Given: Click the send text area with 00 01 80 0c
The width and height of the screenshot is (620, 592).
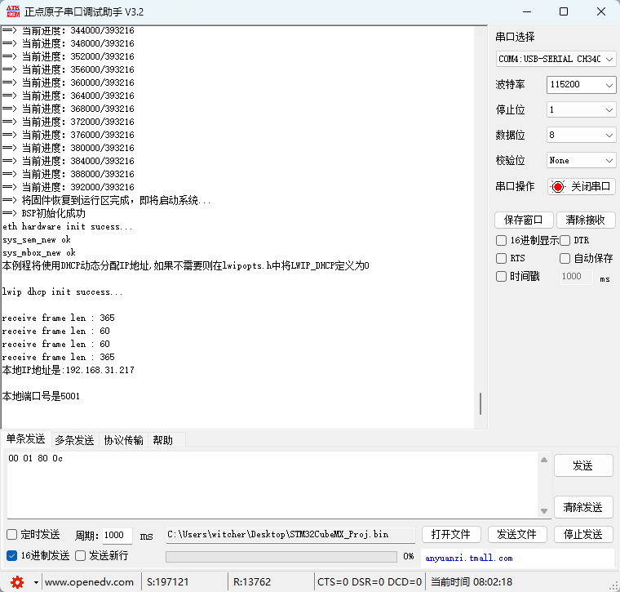Looking at the screenshot, I should 272,484.
